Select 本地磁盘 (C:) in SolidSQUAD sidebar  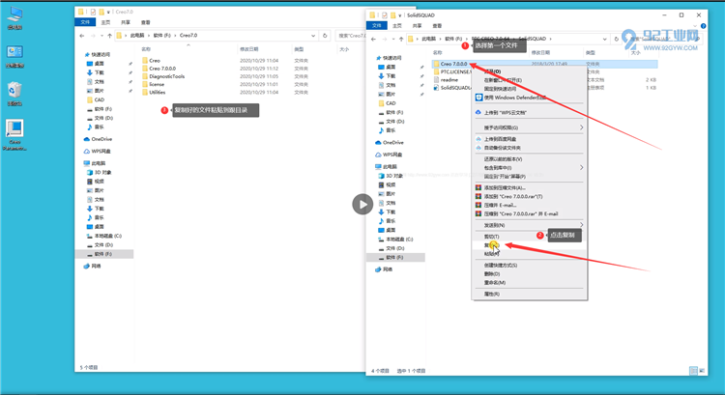coord(395,240)
